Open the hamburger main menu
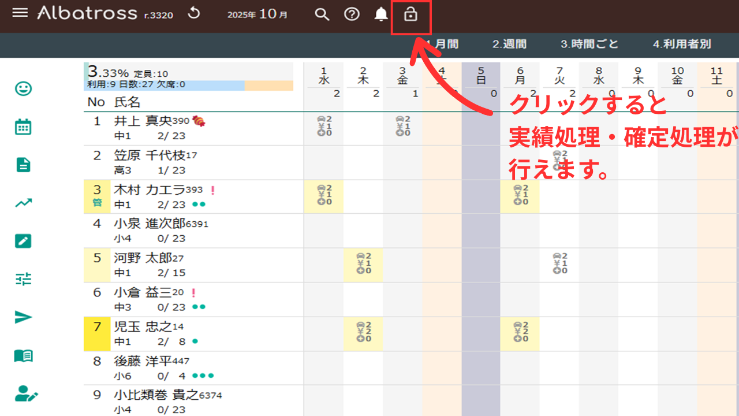The height and width of the screenshot is (416, 739). (20, 13)
